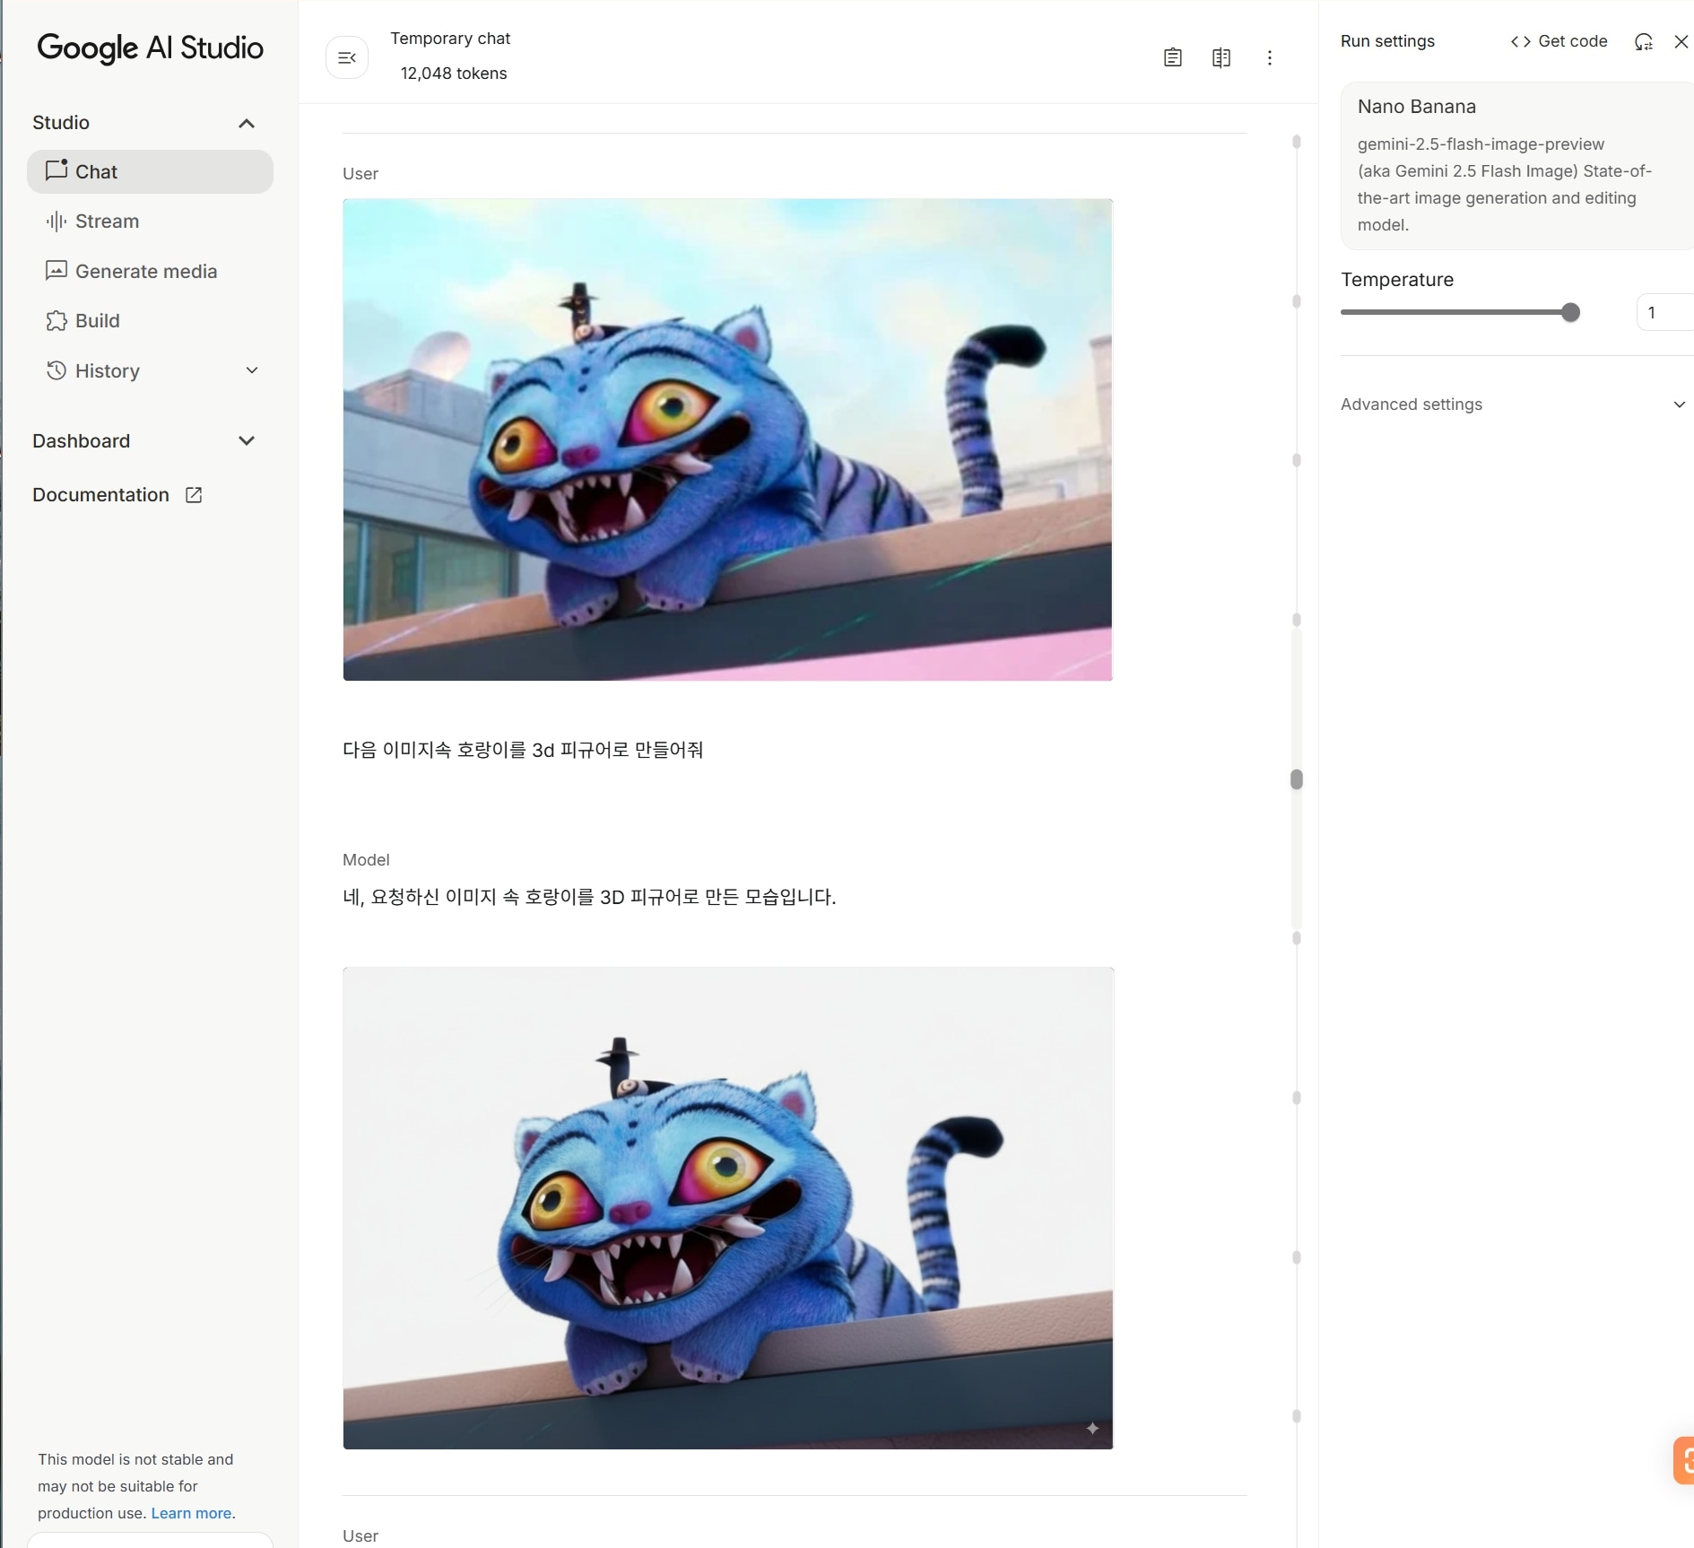Select the Chat nav item
This screenshot has width=1694, height=1548.
(x=96, y=171)
